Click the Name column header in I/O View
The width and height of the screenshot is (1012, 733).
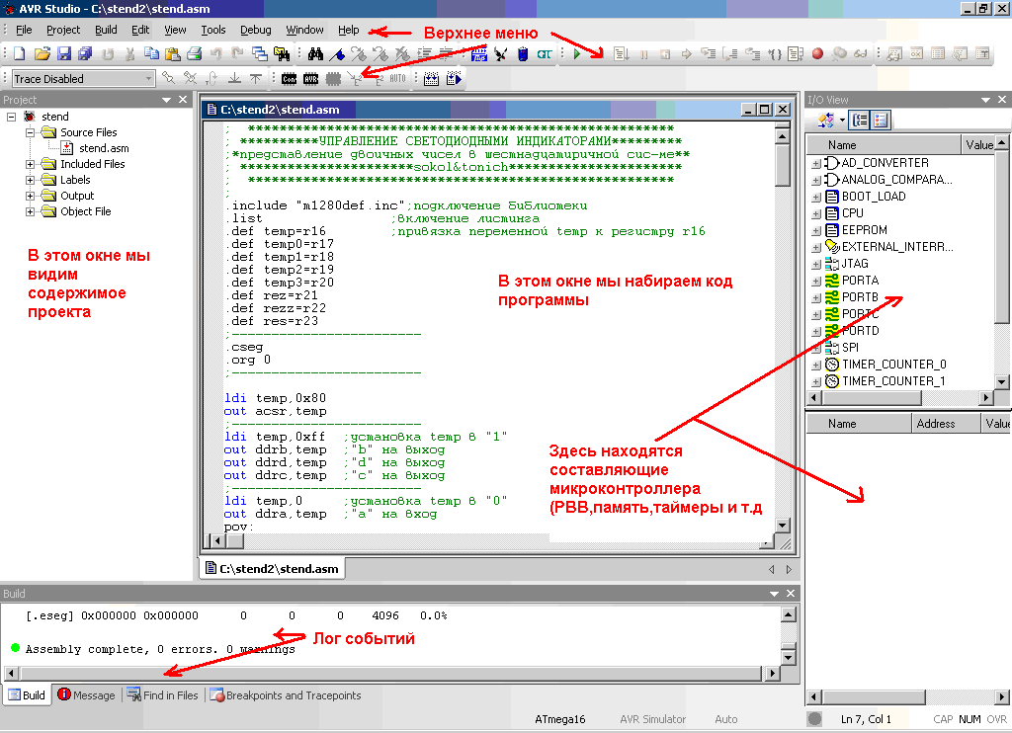(x=883, y=145)
